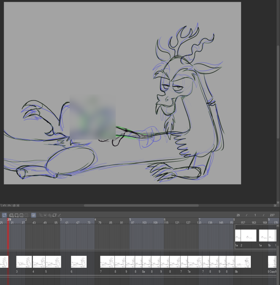The width and height of the screenshot is (280, 285).
Task: Click frame 127 on the timeline ruler
Action: click(188, 223)
